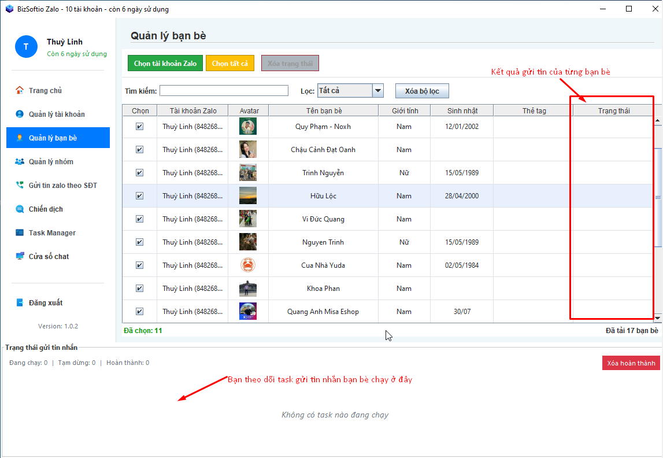Click the Quản lý nhóm group icon
Screen dimensions: 663x458
click(20, 161)
